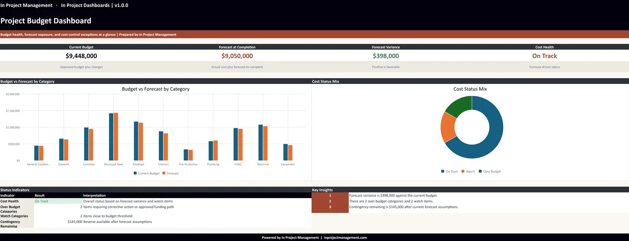Viewport: 629px width, 241px height.
Task: Select the contingency remaining insight text
Action: pos(404,207)
